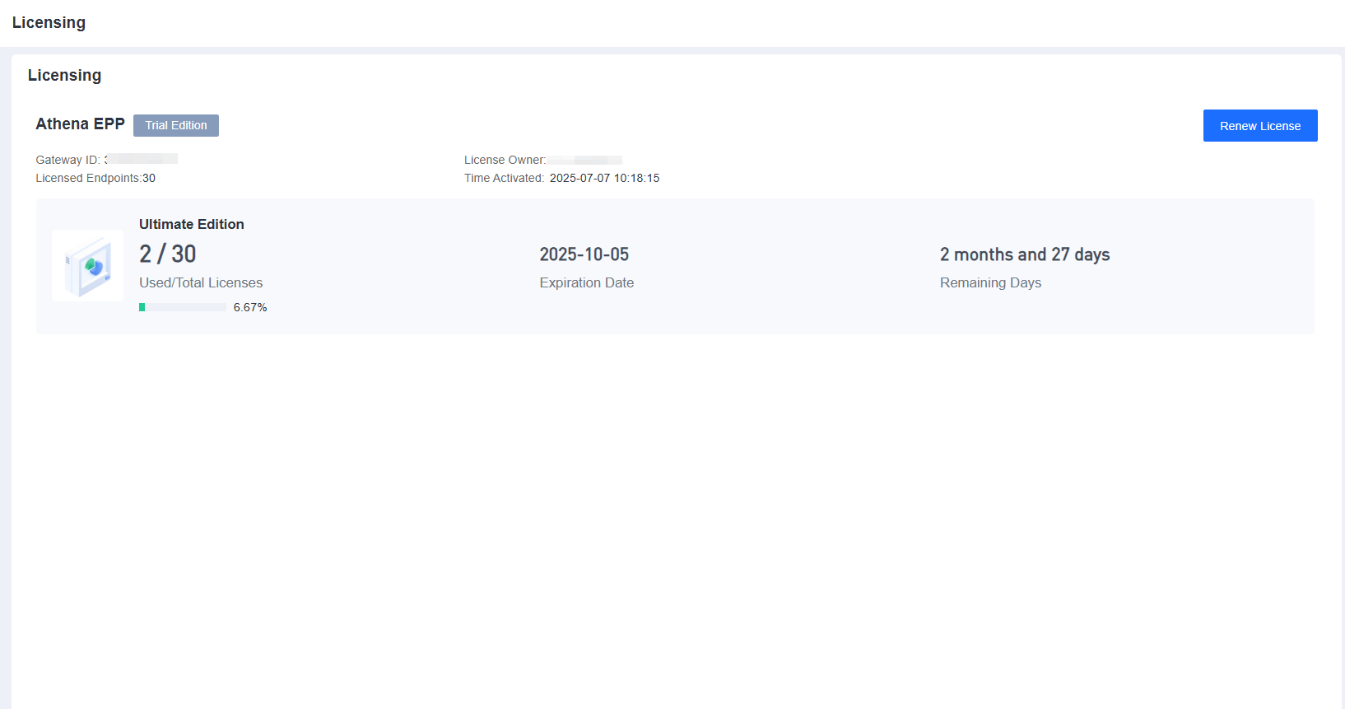Viewport: 1345px width, 709px height.
Task: Click the top Licensing page title
Action: (49, 22)
